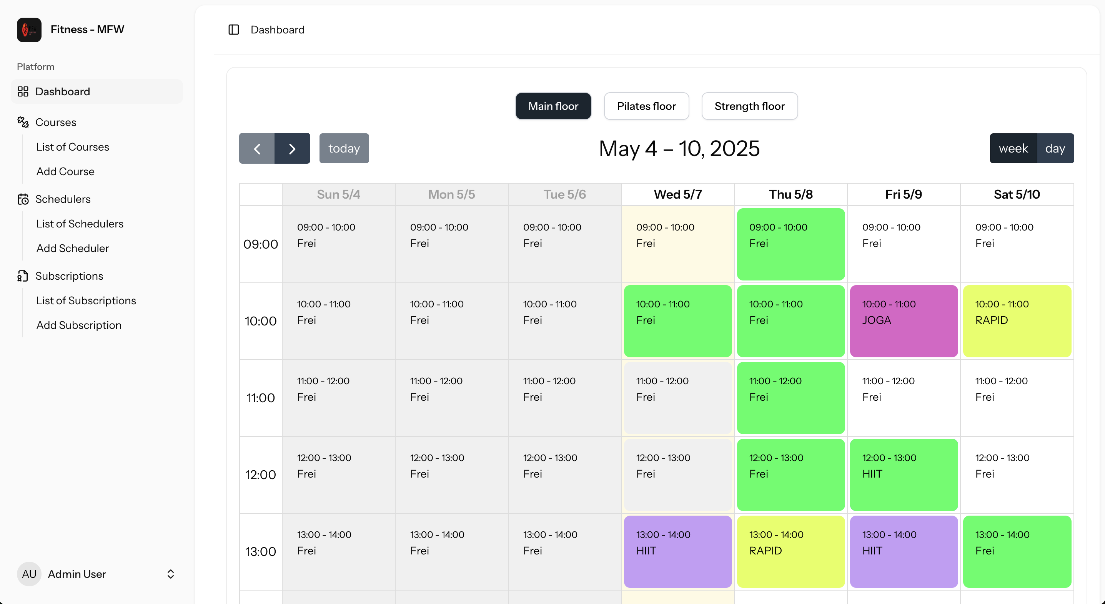Image resolution: width=1105 pixels, height=604 pixels.
Task: Select green Frei slot Wednesday 10:00
Action: [678, 321]
